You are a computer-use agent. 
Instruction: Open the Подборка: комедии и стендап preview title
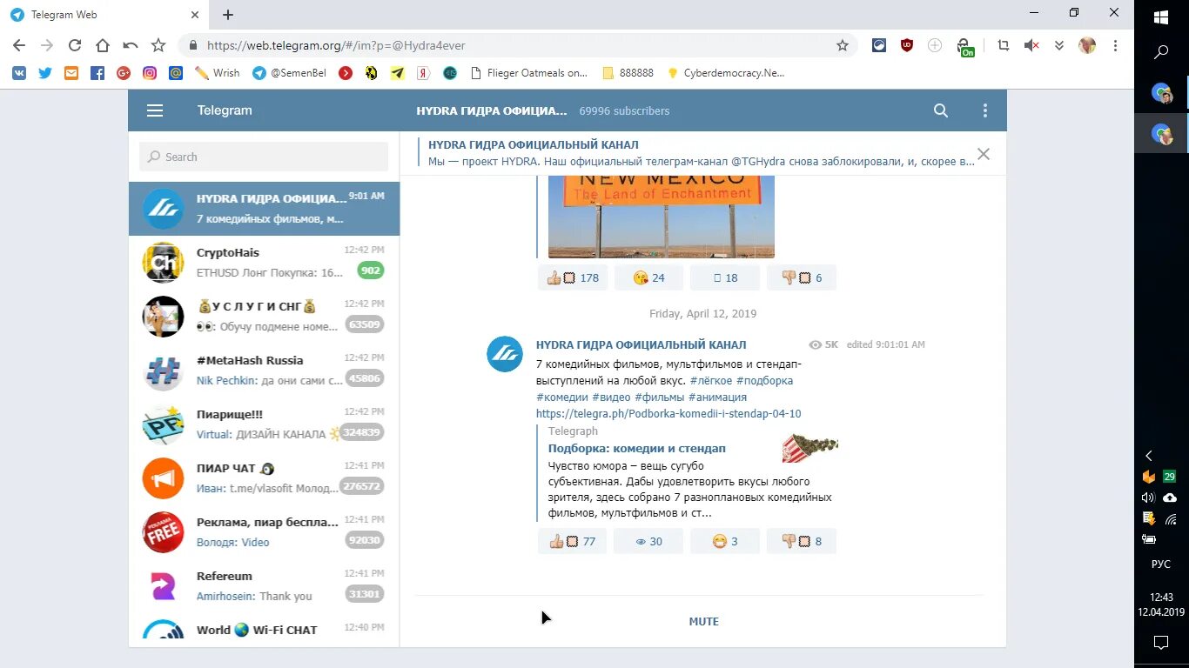pos(637,448)
